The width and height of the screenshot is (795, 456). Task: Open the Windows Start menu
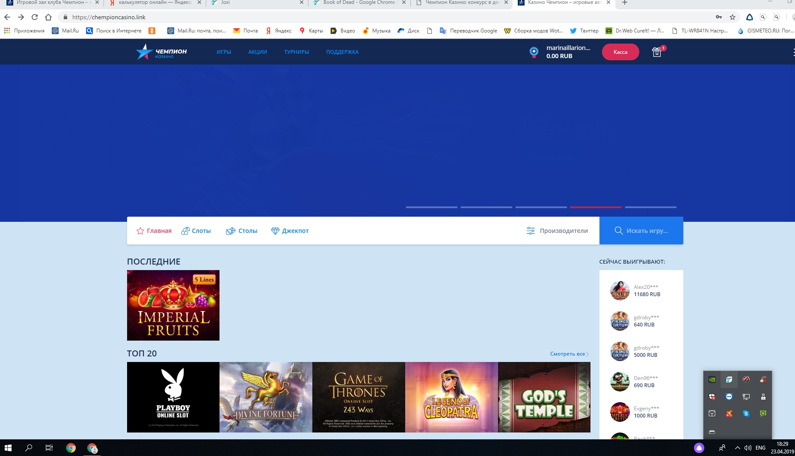point(8,448)
